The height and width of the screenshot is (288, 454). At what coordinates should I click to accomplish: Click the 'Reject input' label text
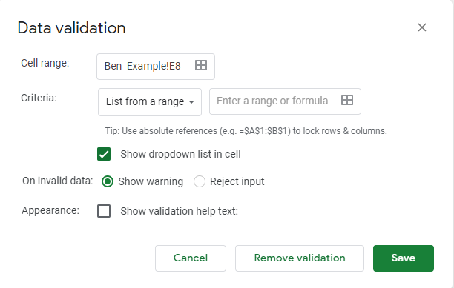[237, 181]
